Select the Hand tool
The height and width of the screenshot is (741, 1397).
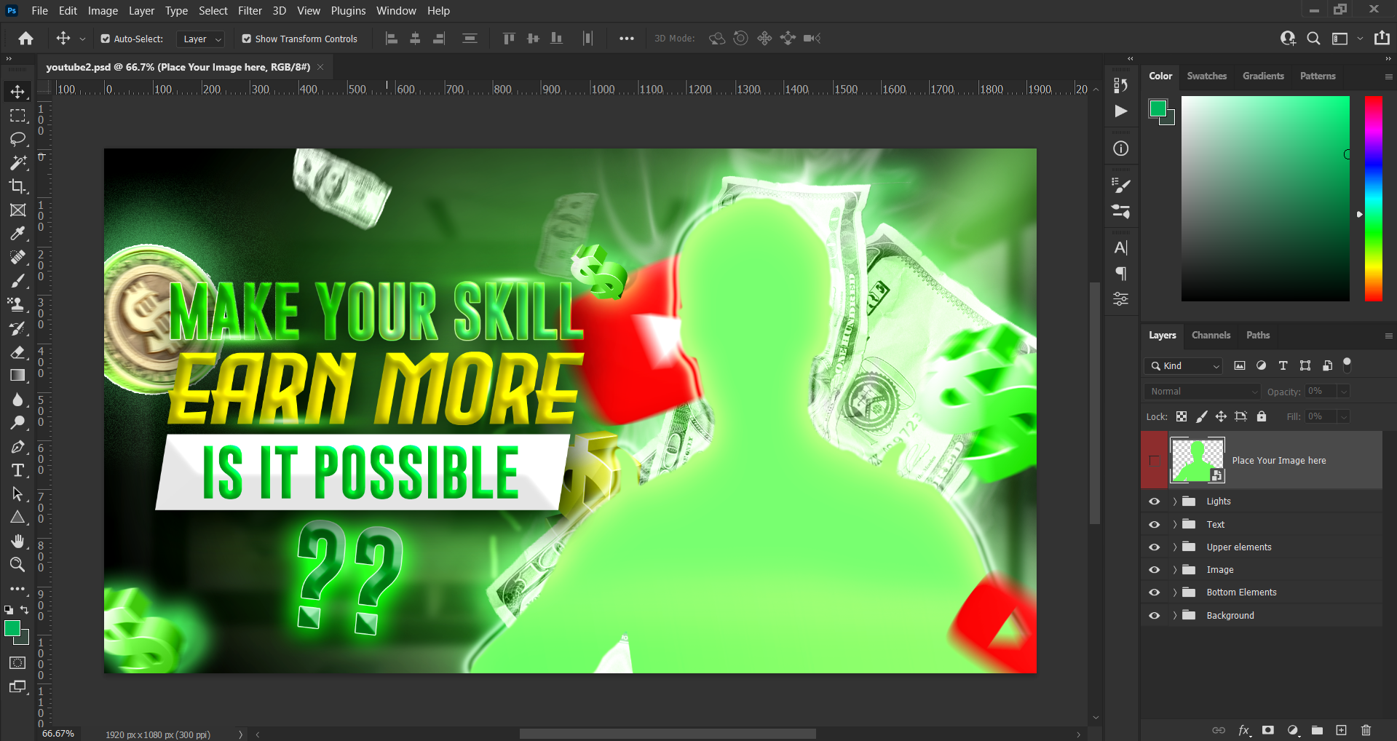[17, 541]
